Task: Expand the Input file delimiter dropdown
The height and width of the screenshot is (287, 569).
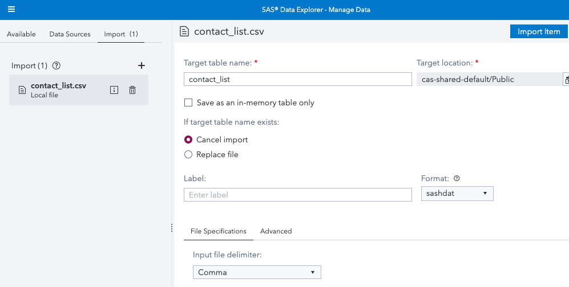Action: (x=257, y=273)
